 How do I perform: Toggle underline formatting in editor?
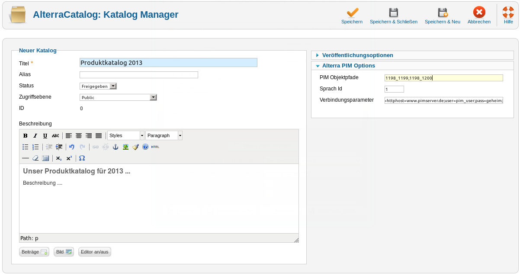[x=45, y=136]
